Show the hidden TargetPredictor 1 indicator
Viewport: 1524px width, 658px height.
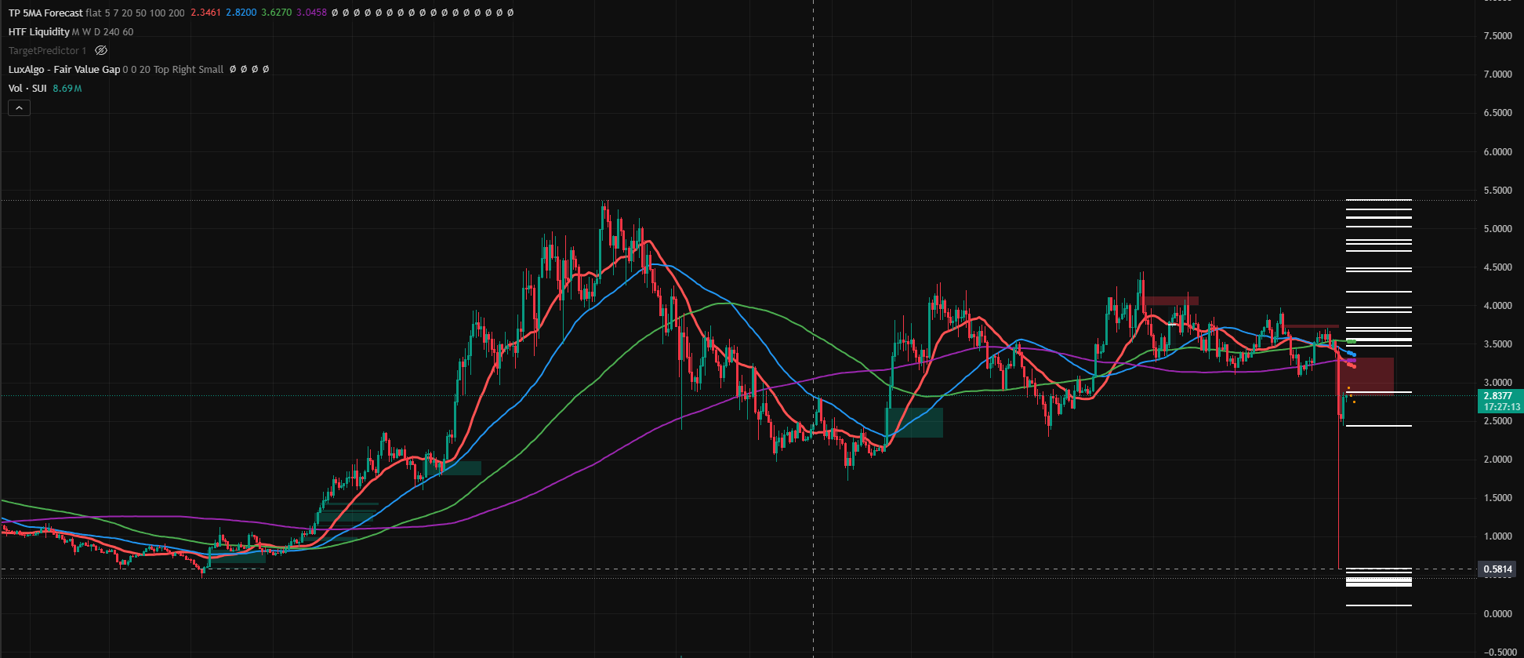(x=101, y=51)
